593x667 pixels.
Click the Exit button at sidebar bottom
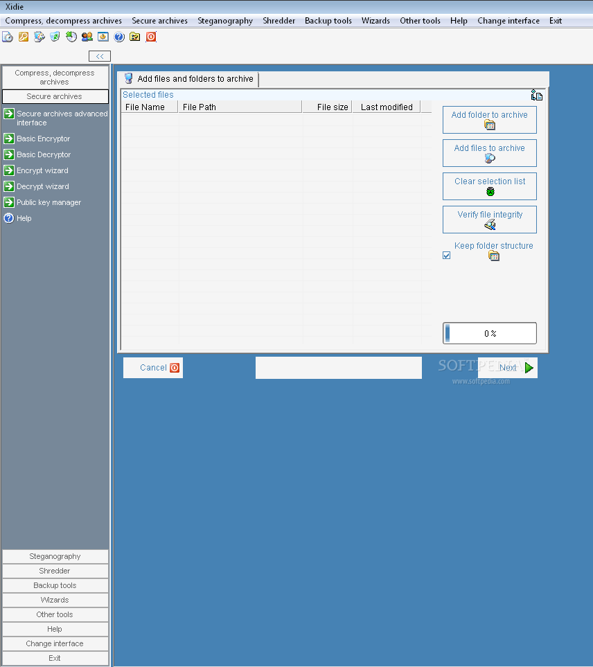(x=55, y=658)
